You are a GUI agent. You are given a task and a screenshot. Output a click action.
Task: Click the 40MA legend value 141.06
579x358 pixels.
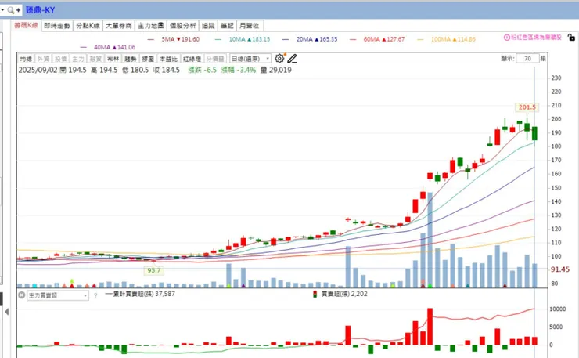click(x=124, y=47)
